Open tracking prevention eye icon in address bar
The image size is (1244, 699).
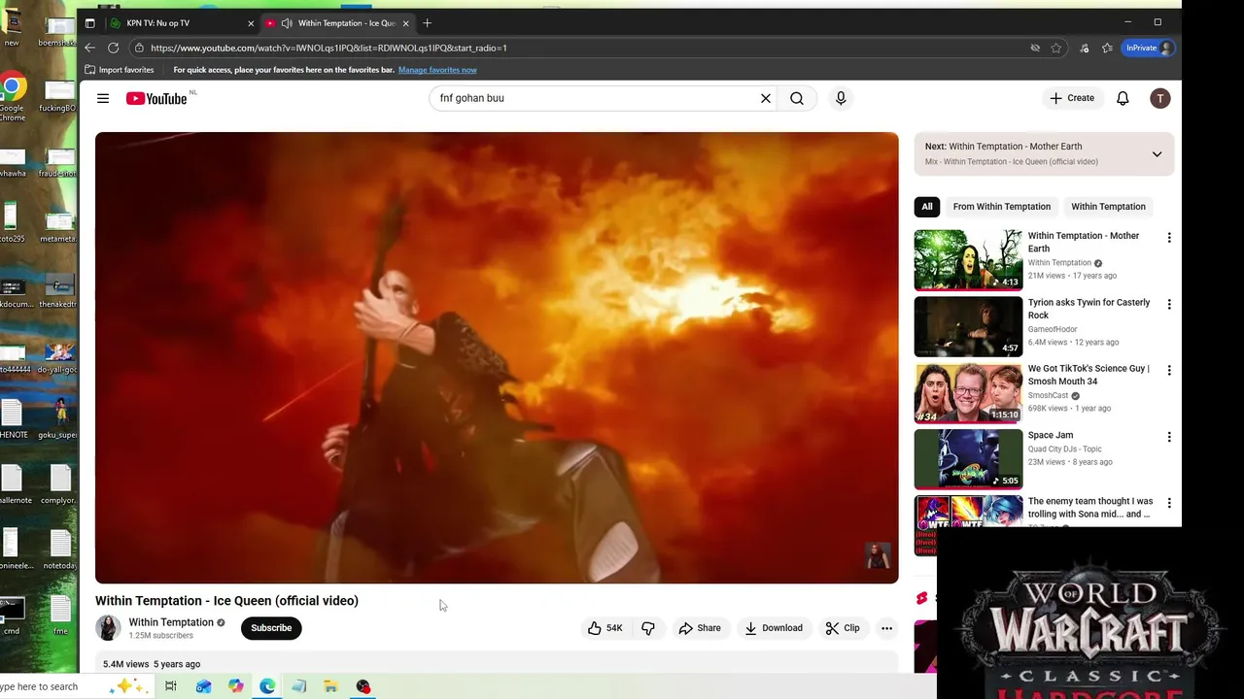(x=1035, y=48)
